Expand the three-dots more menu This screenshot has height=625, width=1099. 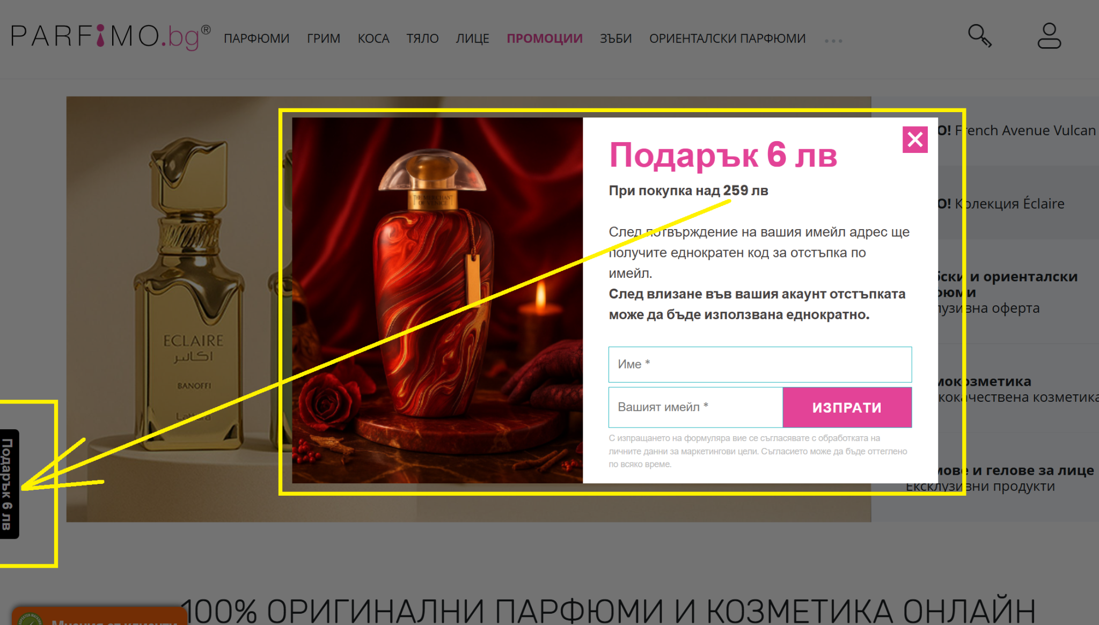(x=833, y=41)
